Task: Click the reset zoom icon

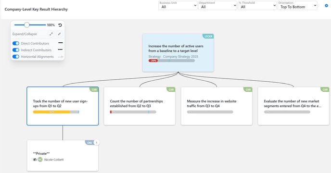Action: 60,25
